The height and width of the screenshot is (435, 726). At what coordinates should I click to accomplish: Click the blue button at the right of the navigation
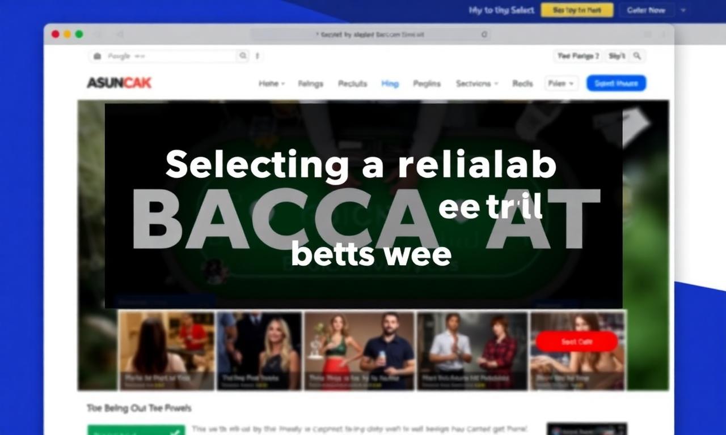pos(616,83)
